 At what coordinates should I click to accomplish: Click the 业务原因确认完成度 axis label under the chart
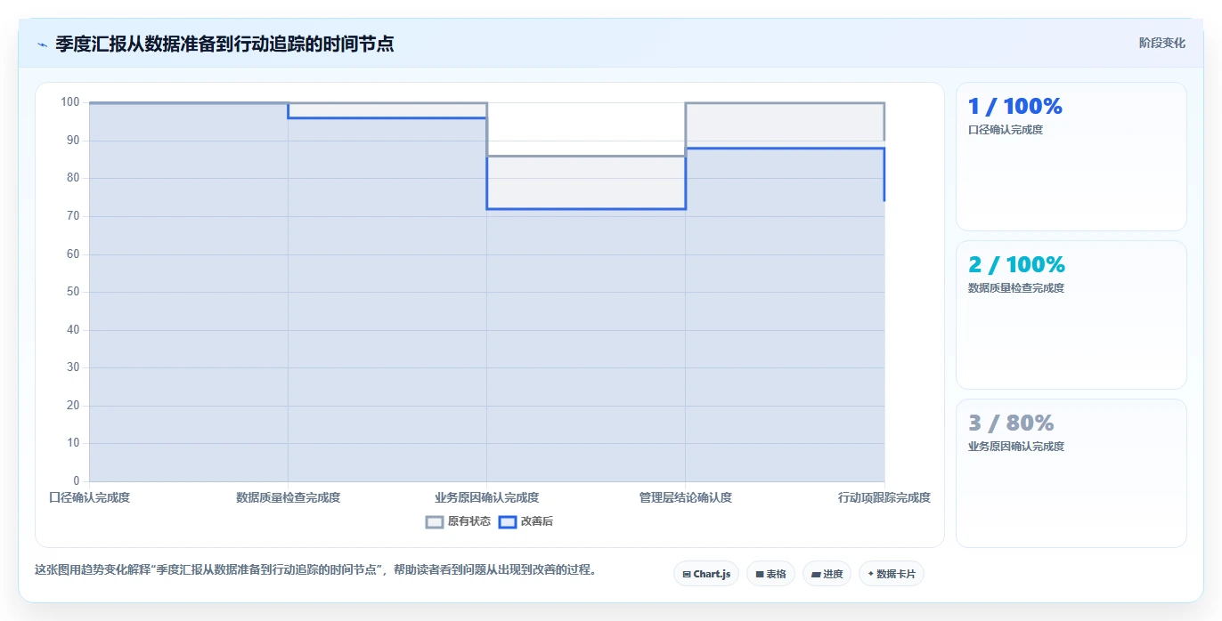(x=486, y=497)
